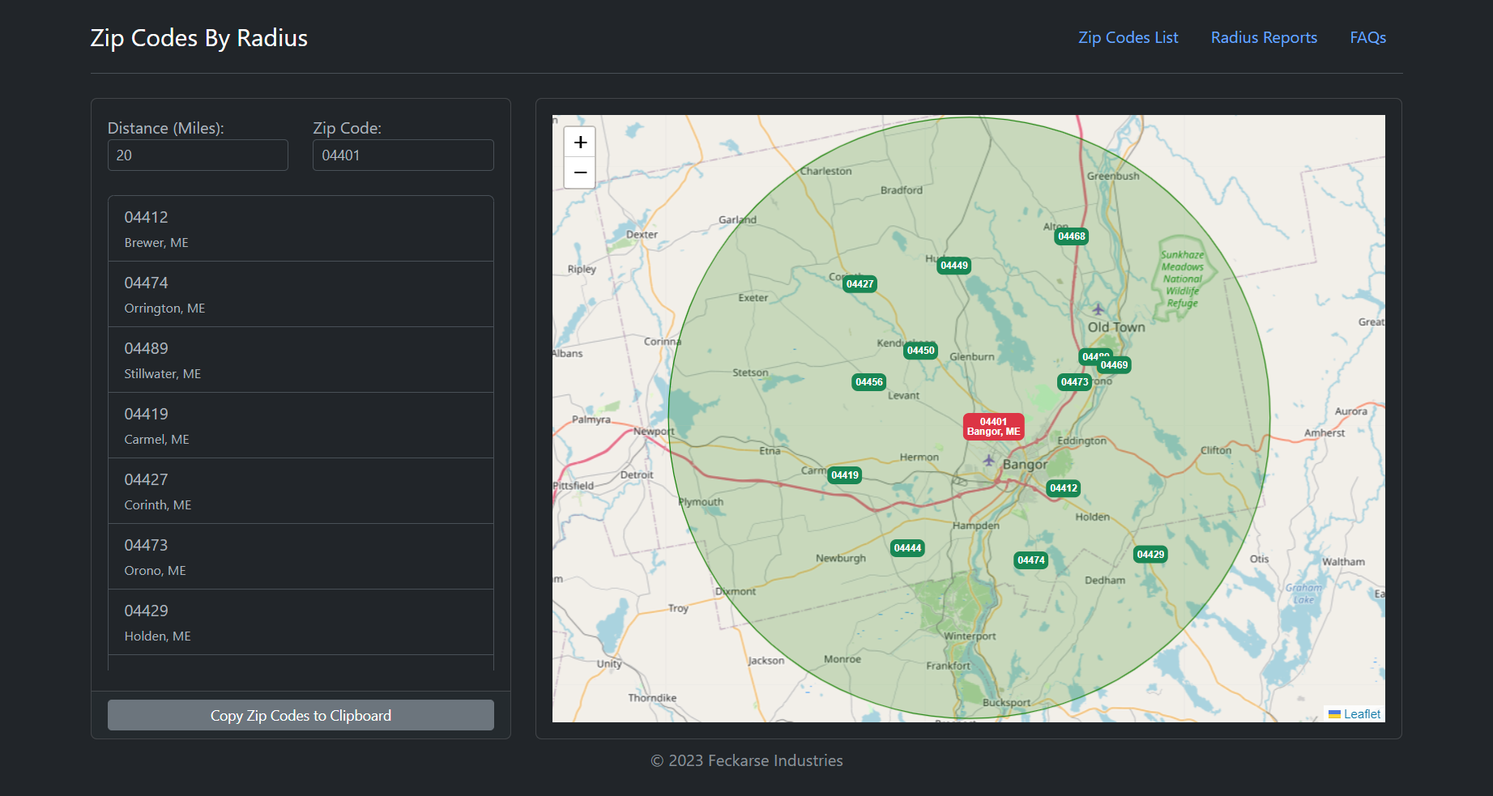
Task: Click the 04473 marker near Orono
Action: coord(1073,381)
